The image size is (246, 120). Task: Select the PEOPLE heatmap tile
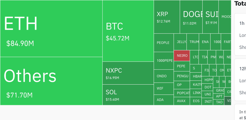pyautogui.click(x=163, y=43)
